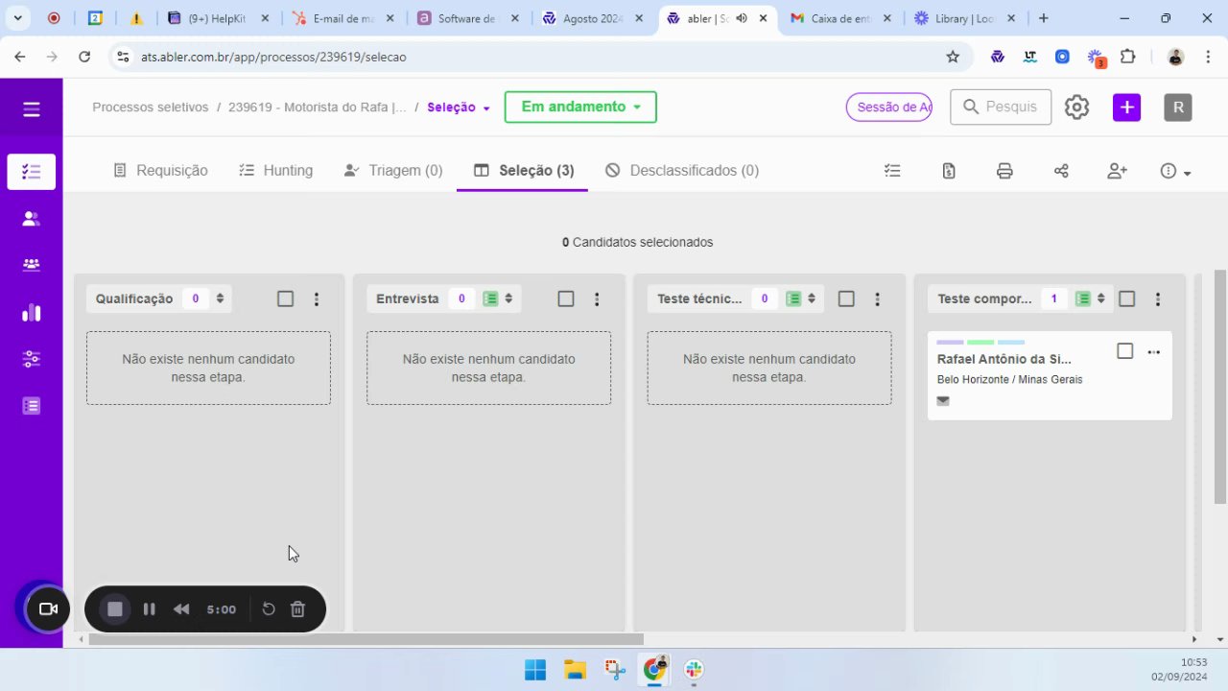Click the document dollar icon in toolbar
This screenshot has width=1228, height=691.
(x=949, y=171)
